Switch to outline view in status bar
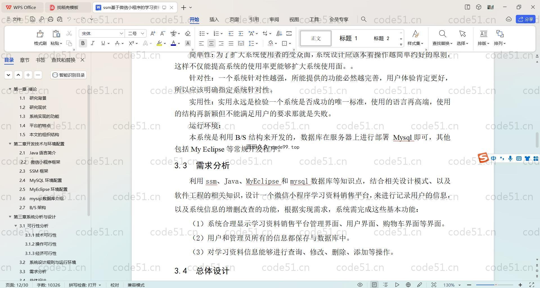540x288 pixels. coord(385,285)
